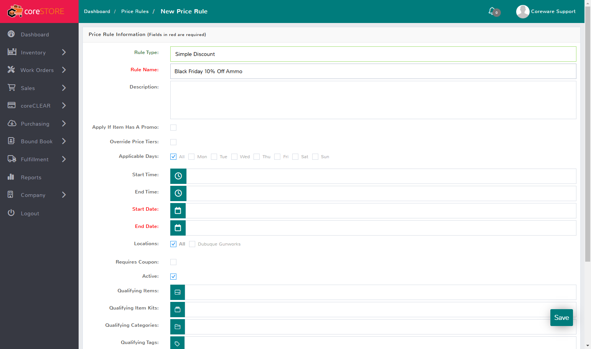Click the Reports chart icon
Image resolution: width=591 pixels, height=349 pixels.
coord(11,177)
